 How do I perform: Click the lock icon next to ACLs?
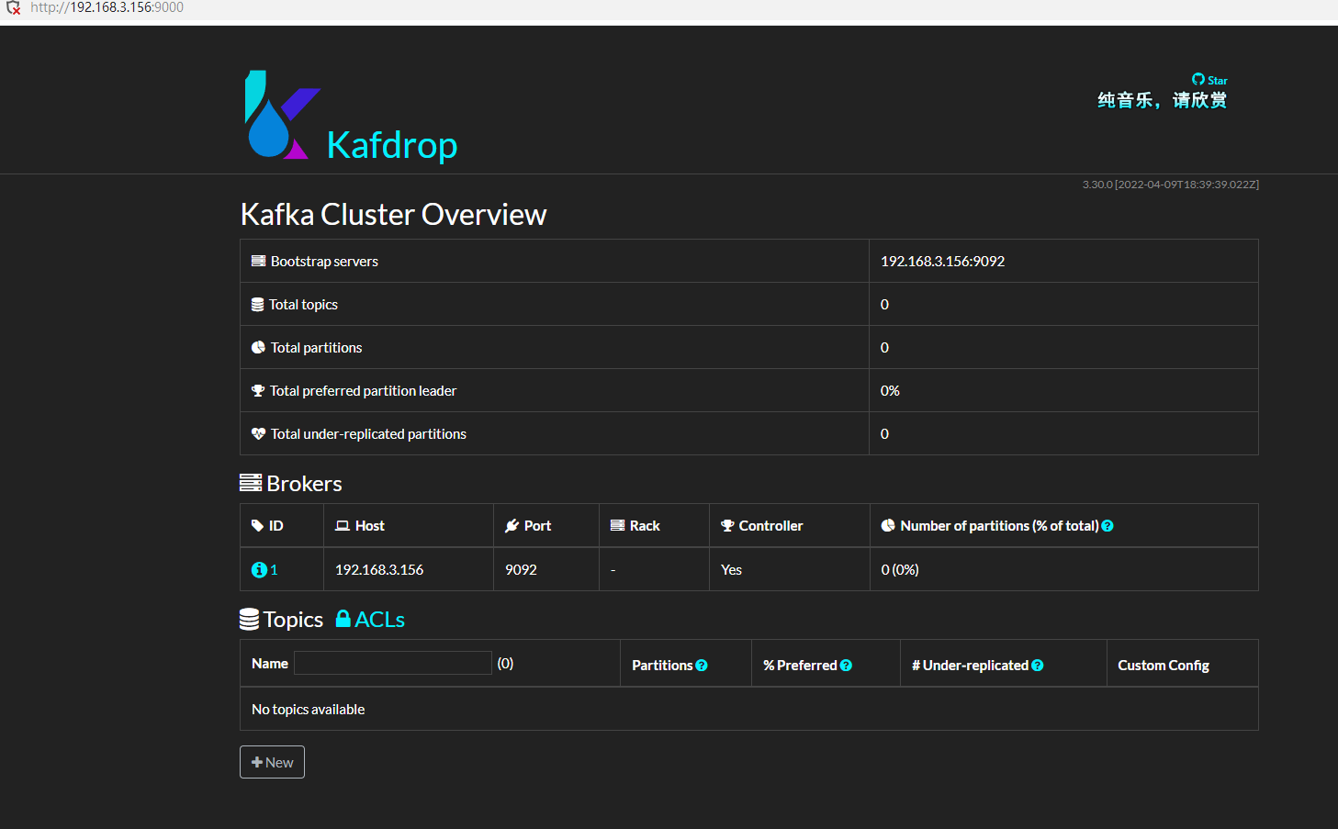343,619
